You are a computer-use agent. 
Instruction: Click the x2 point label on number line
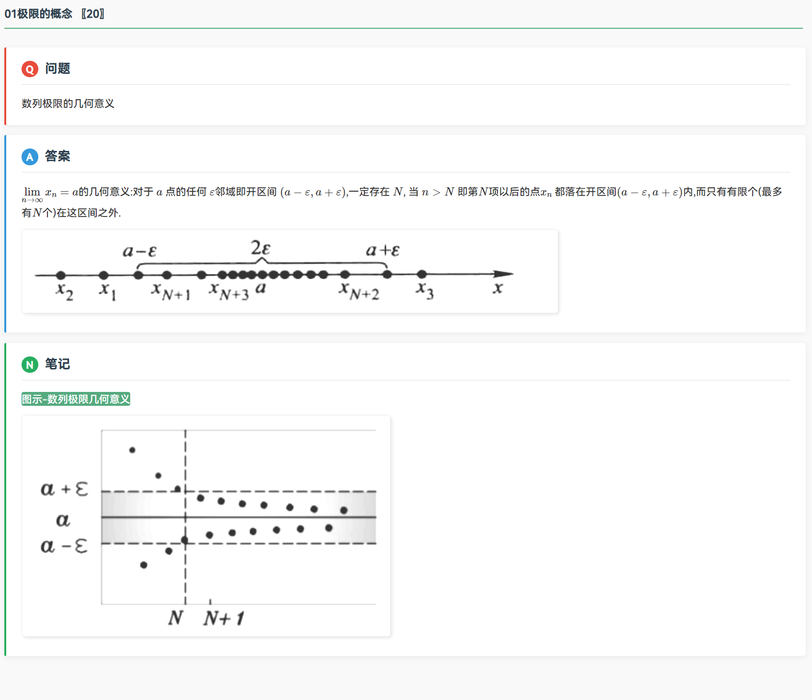coord(65,291)
